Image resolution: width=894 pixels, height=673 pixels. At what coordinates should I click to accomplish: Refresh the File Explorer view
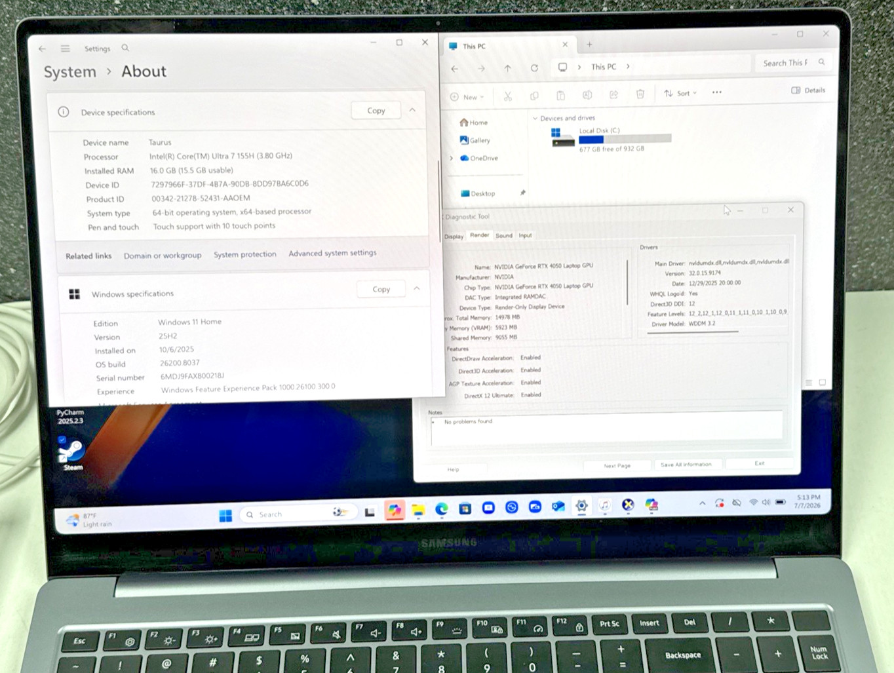tap(534, 67)
